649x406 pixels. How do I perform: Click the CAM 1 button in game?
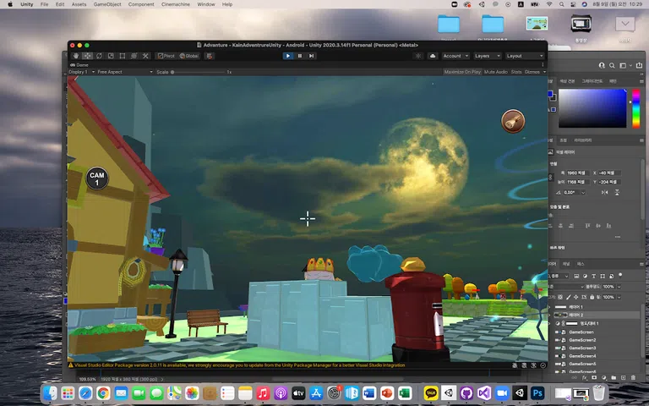96,178
